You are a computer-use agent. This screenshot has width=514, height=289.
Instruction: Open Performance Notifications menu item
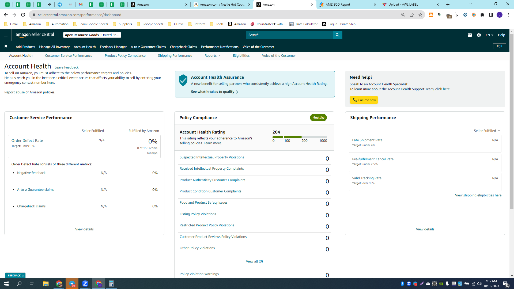220,47
